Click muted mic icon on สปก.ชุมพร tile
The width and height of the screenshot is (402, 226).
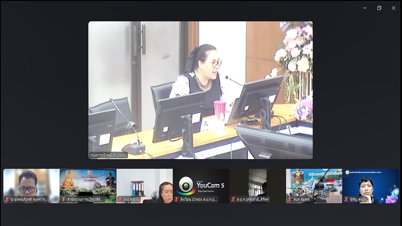pos(290,199)
